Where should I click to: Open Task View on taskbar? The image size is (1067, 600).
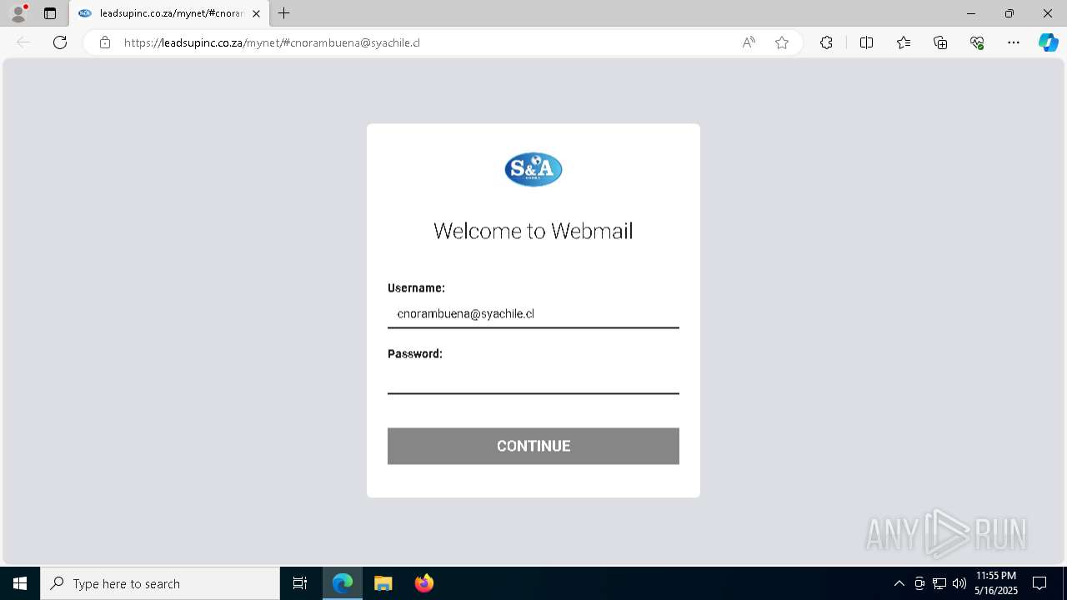[300, 583]
